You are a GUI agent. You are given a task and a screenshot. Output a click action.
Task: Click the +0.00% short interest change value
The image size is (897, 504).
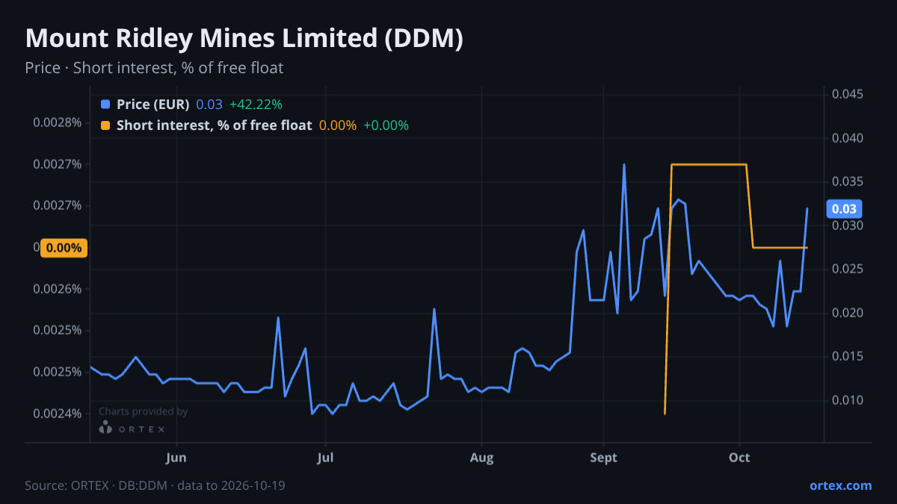tap(386, 125)
